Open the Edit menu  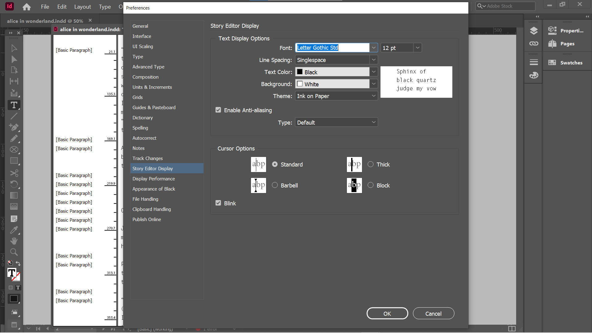click(62, 6)
